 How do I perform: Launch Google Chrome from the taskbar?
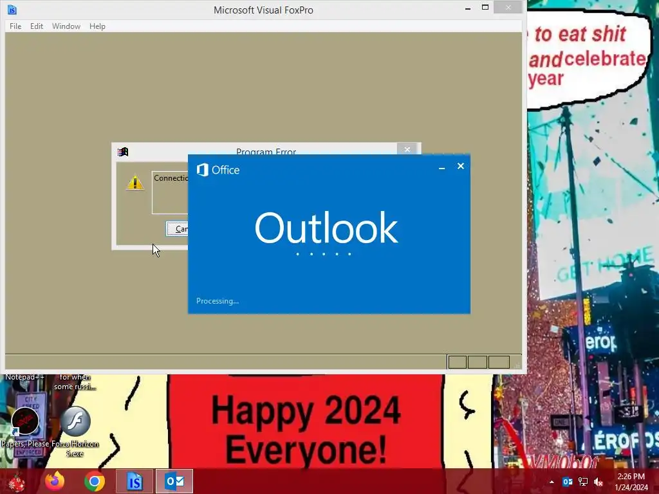[x=94, y=481]
